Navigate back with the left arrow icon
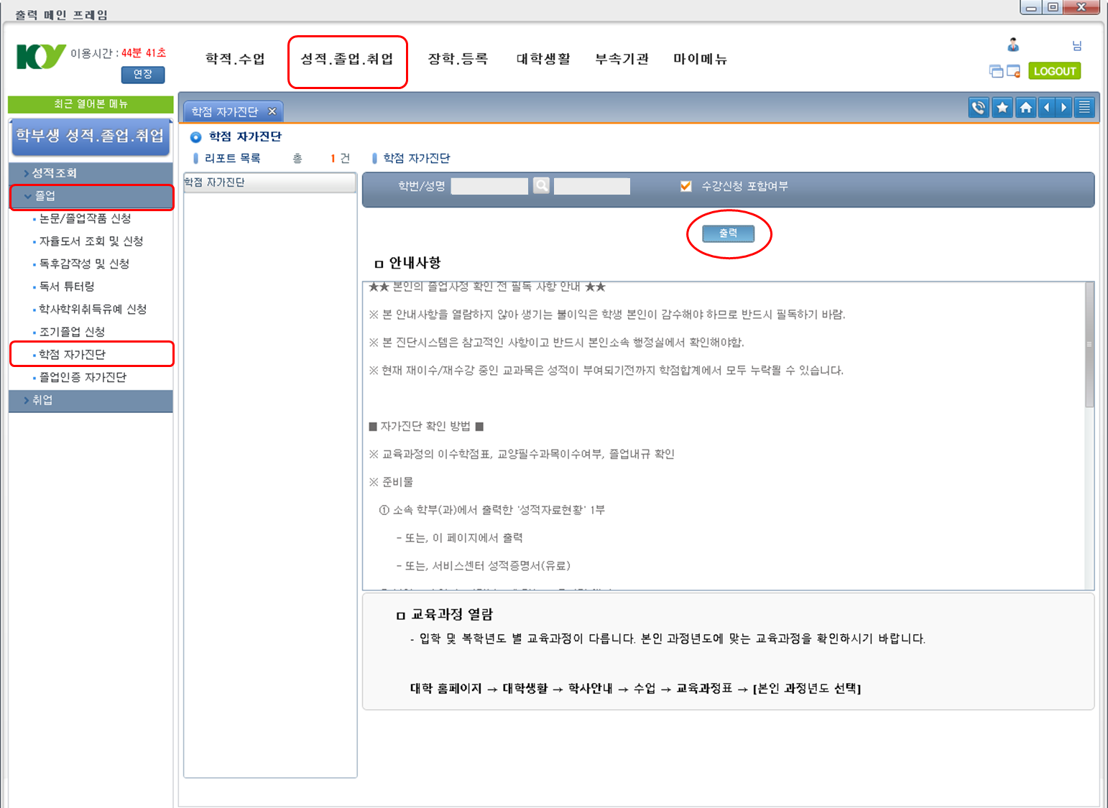The image size is (1108, 808). [1047, 108]
